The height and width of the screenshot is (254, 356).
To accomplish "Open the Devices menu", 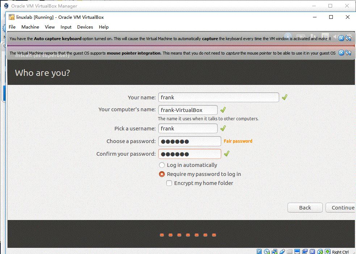I will tap(85, 27).
